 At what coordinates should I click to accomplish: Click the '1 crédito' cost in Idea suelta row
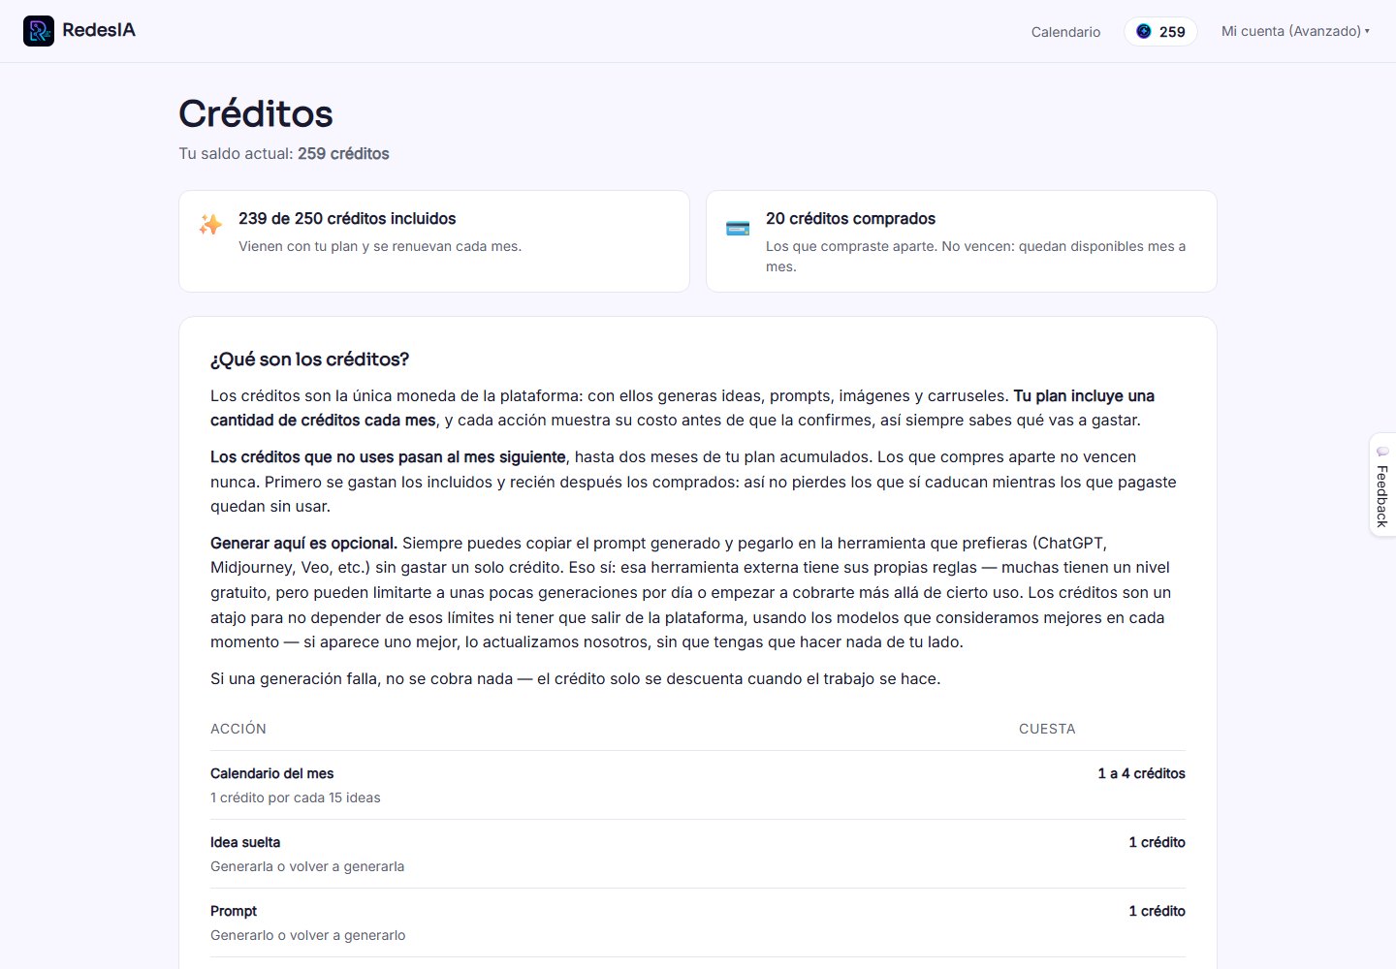1157,842
